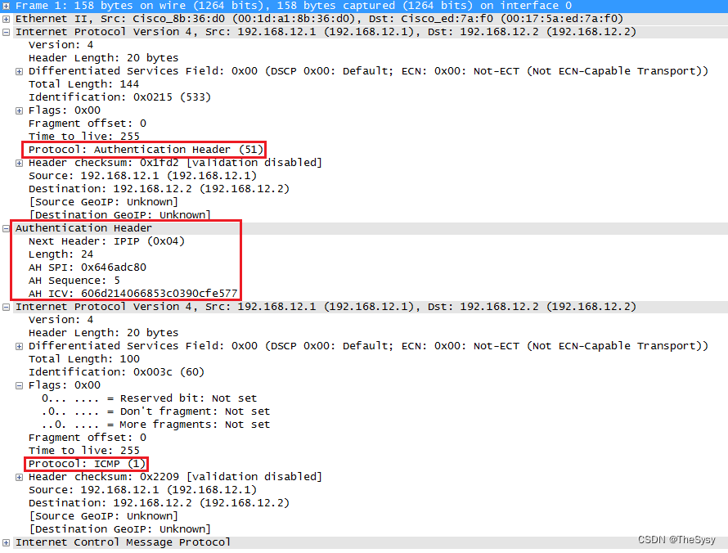Select the Total Length: 144 field

[83, 84]
